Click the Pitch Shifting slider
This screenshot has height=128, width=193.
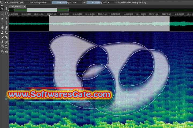[100, 2]
